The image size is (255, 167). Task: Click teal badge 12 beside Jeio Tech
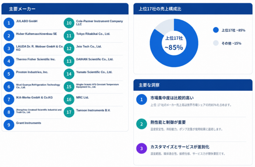(69, 48)
